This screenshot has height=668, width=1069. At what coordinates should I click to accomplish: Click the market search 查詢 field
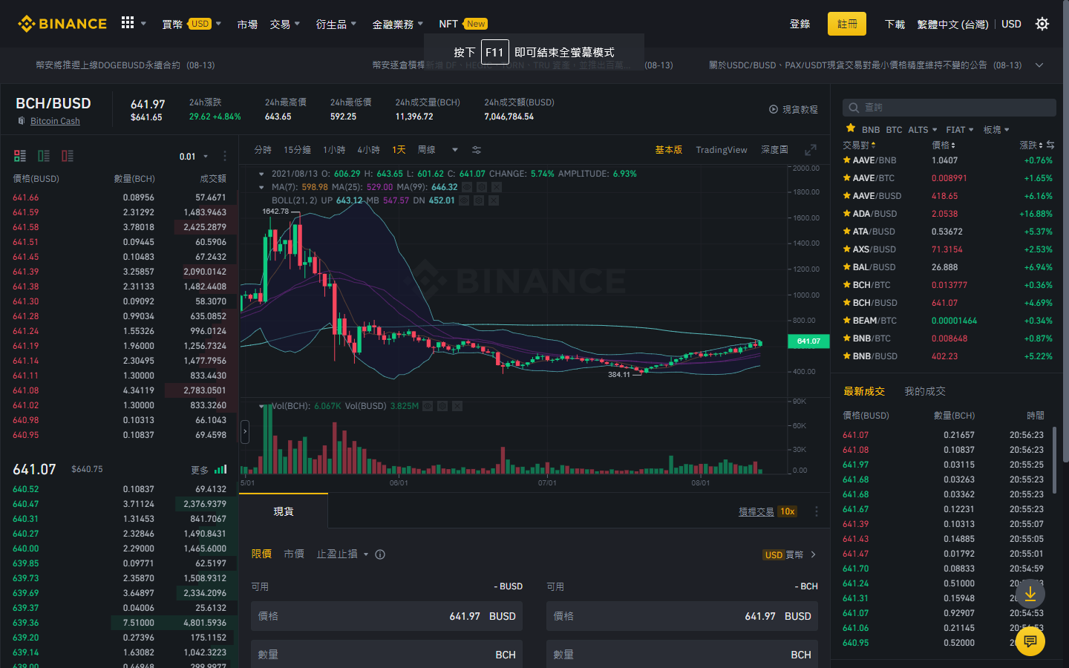[949, 108]
